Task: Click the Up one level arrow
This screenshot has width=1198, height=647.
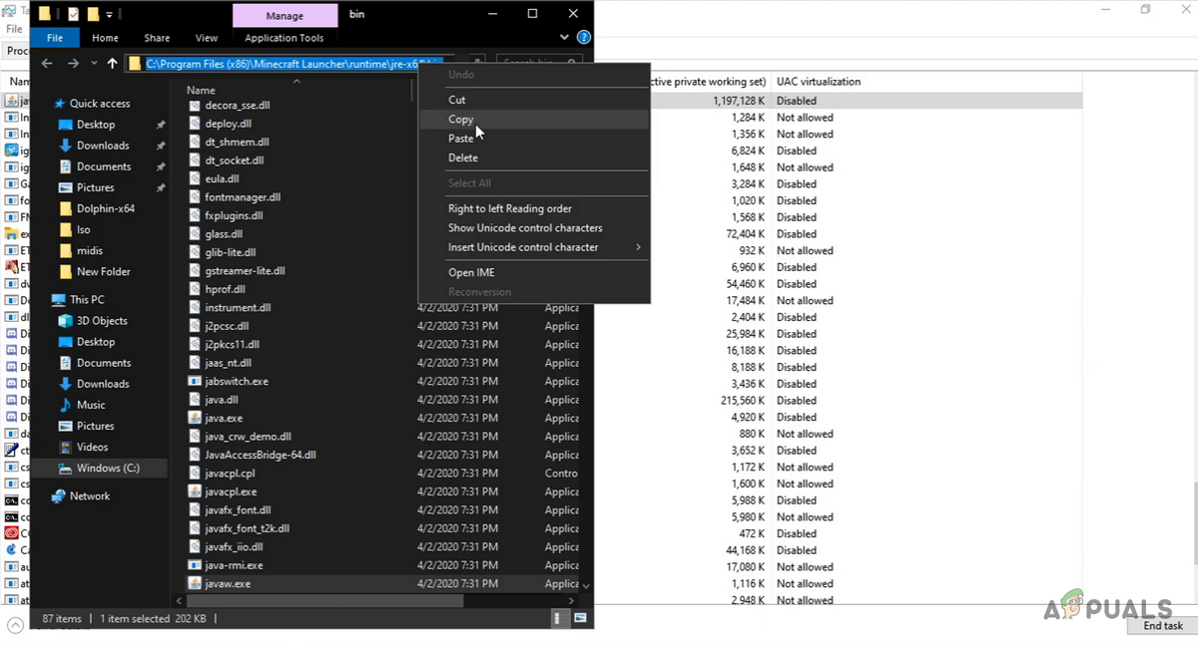Action: 112,64
